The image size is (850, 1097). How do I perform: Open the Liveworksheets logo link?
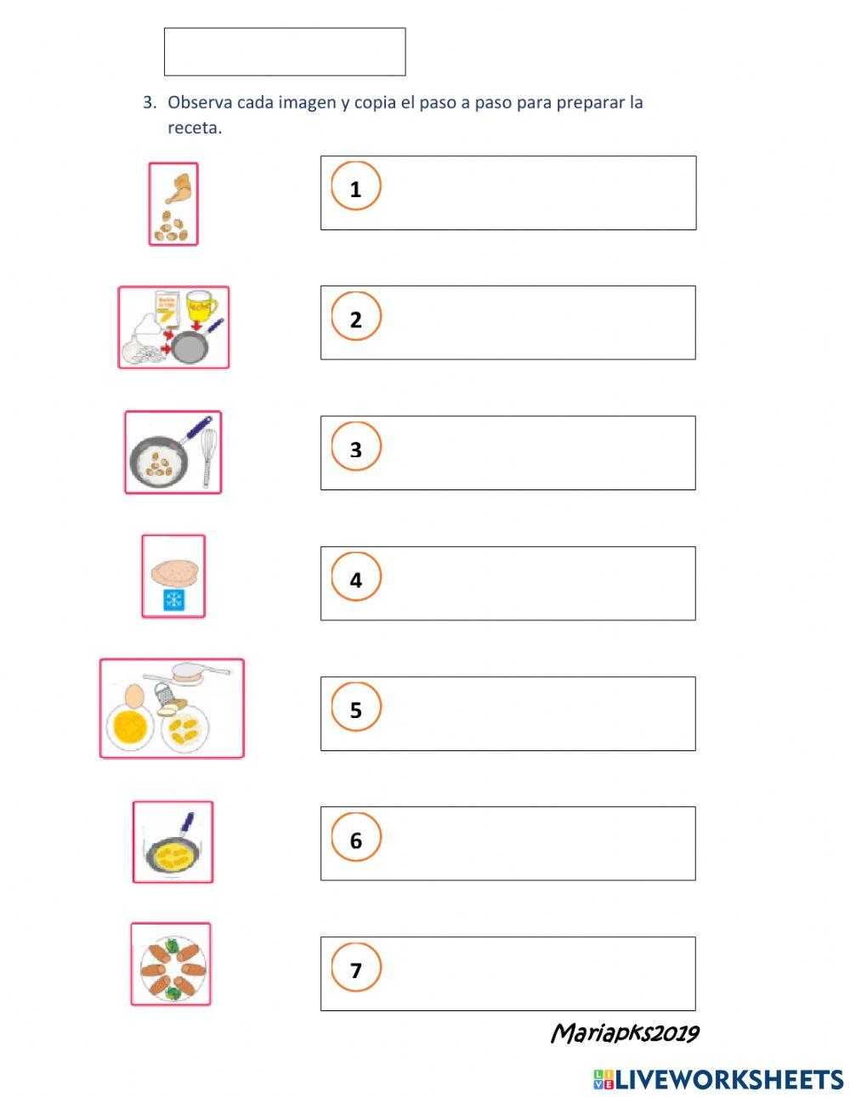(718, 1079)
